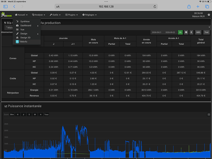Expand the Design submenu arrow
The image size is (212, 159).
click(38, 34)
